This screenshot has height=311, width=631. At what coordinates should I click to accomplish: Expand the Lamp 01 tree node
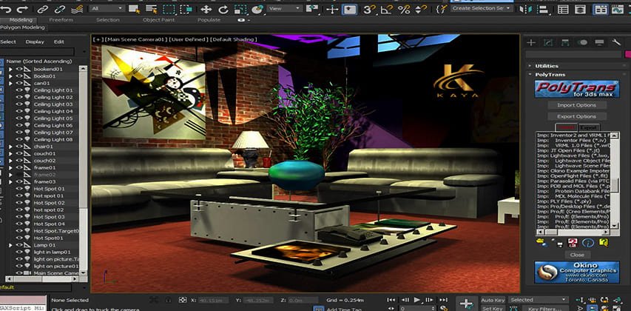point(11,245)
